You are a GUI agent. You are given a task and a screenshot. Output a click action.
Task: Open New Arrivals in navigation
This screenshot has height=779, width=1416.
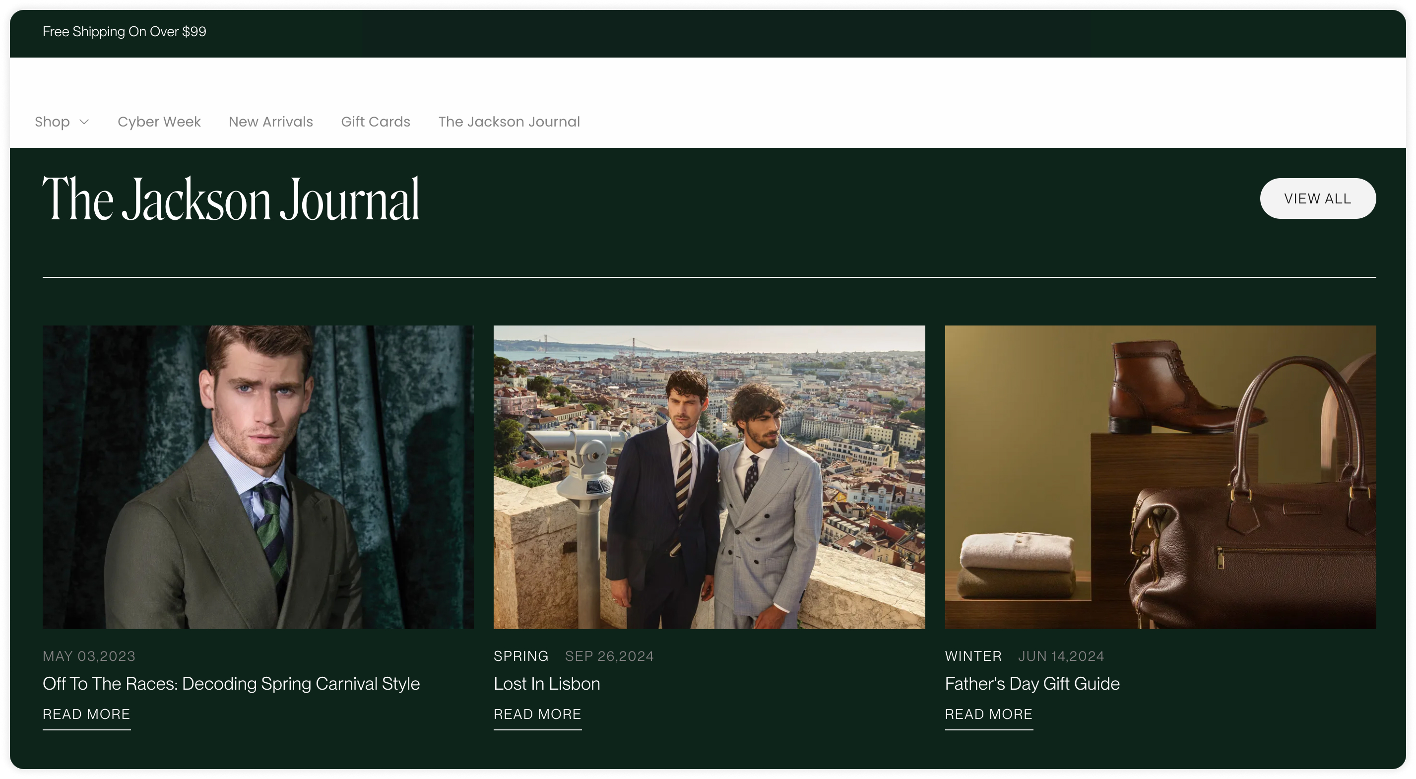[x=270, y=122]
